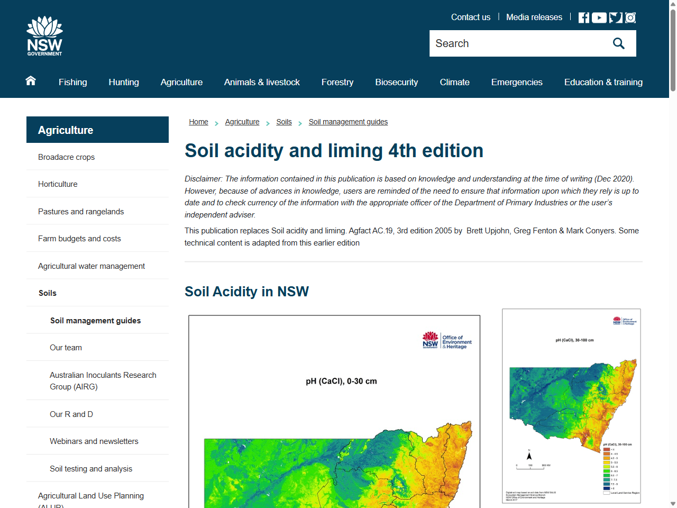
Task: Click the search magnifying glass icon
Action: pos(618,43)
